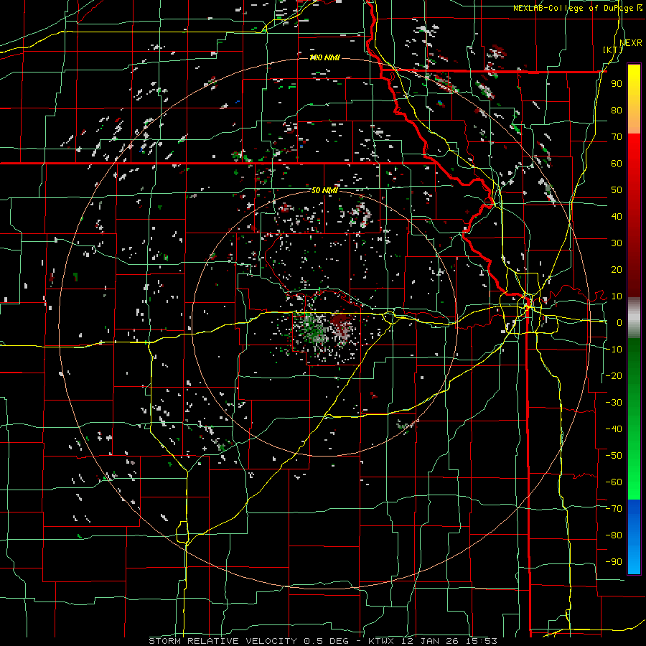Click the 20 value on velocity scale
Image resolution: width=646 pixels, height=646 pixels.
coord(617,270)
